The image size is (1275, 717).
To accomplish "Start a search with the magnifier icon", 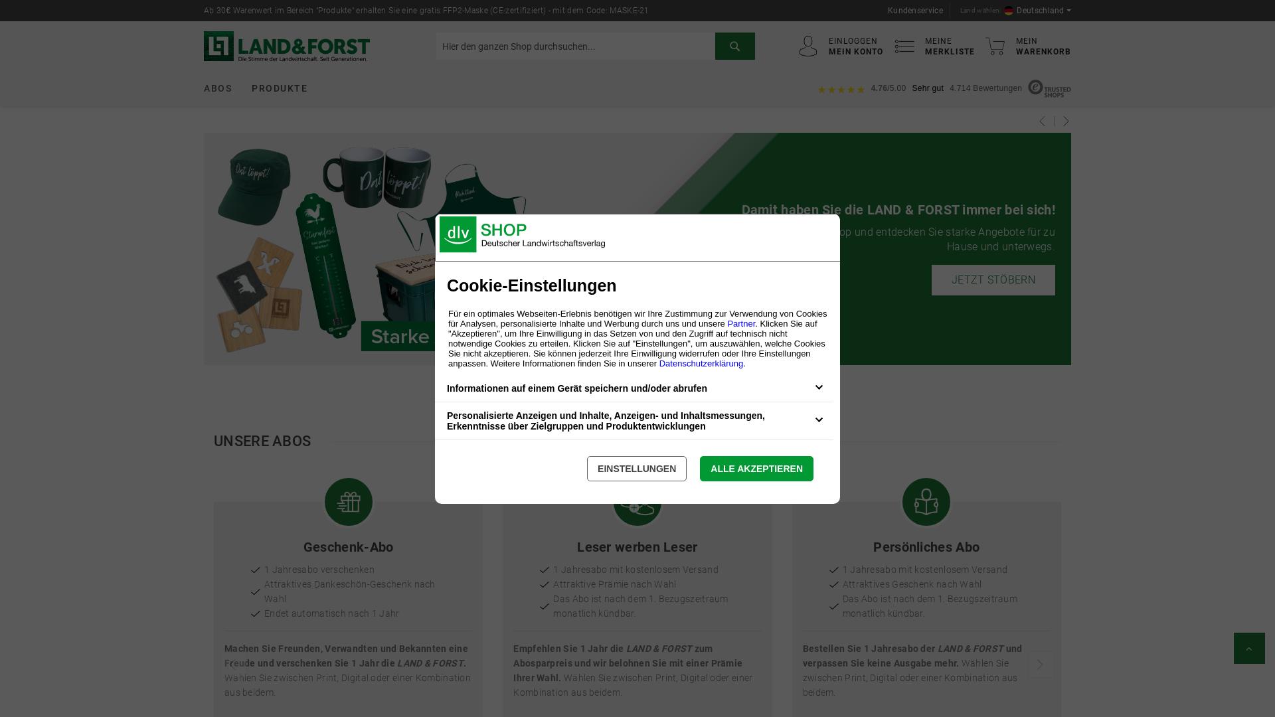I will [734, 46].
